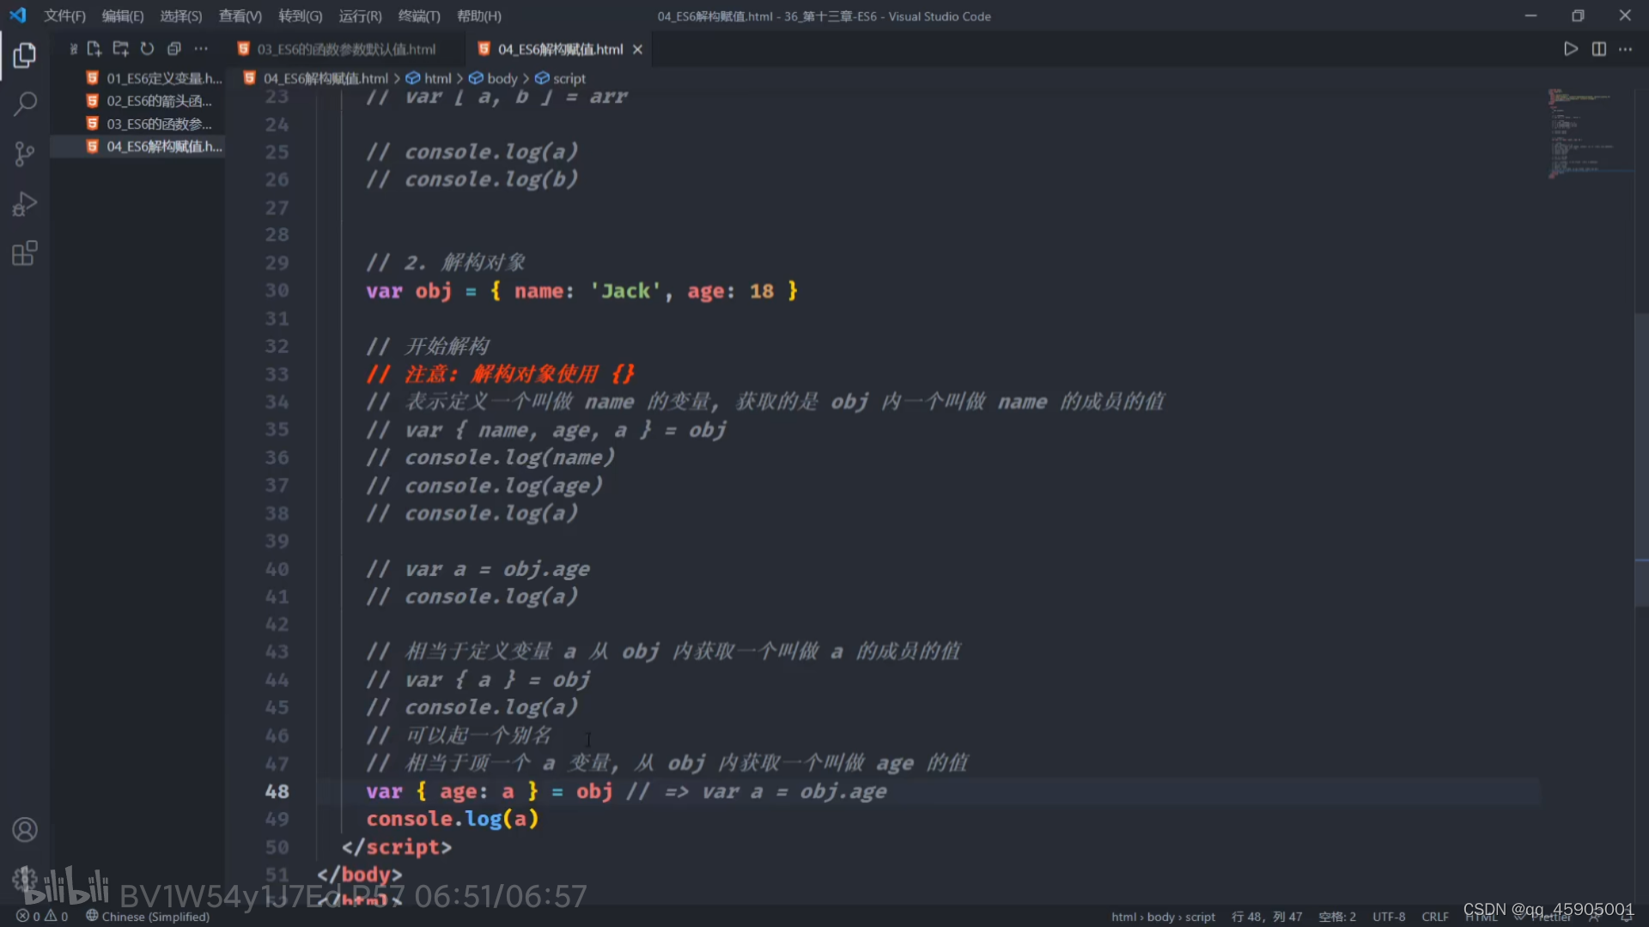
Task: Click the UTF-8 encoding status item
Action: coord(1388,916)
